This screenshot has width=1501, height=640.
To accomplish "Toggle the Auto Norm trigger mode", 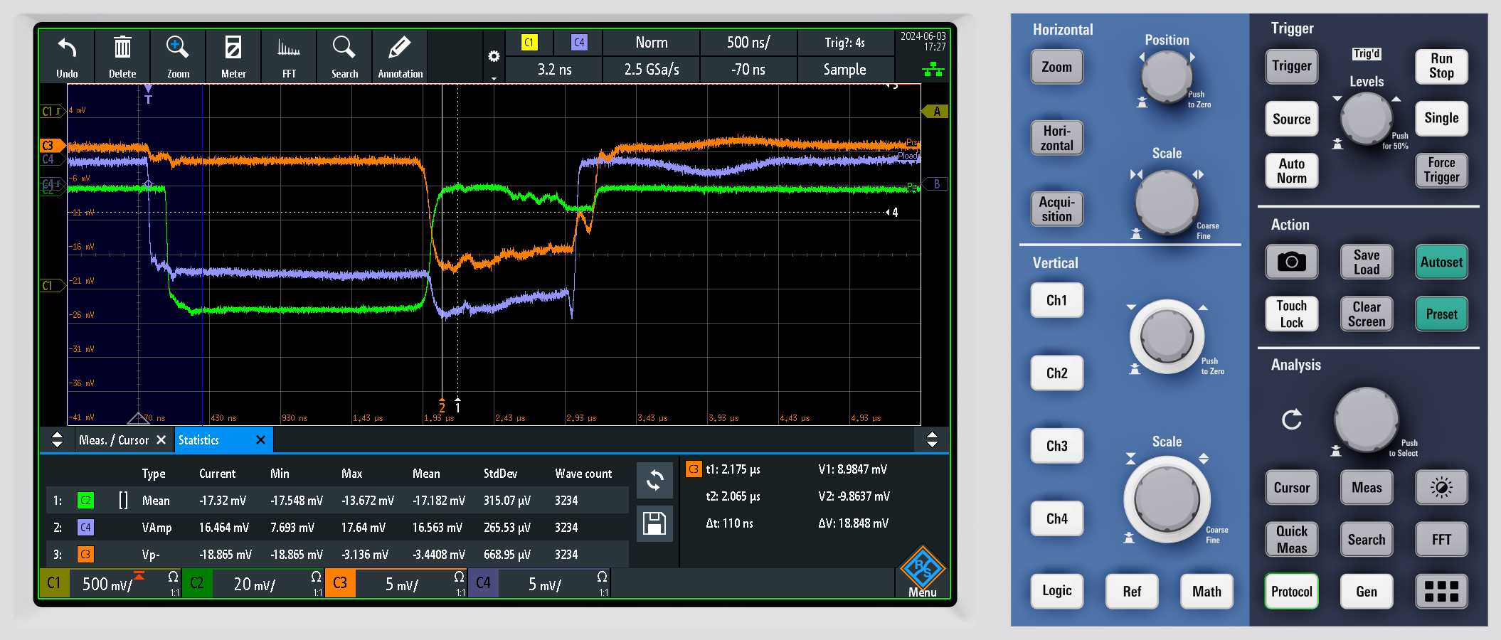I will click(x=1291, y=171).
